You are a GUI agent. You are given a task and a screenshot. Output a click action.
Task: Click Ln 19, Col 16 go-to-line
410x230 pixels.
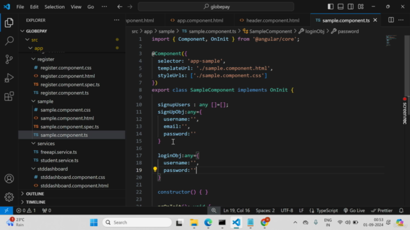236,210
